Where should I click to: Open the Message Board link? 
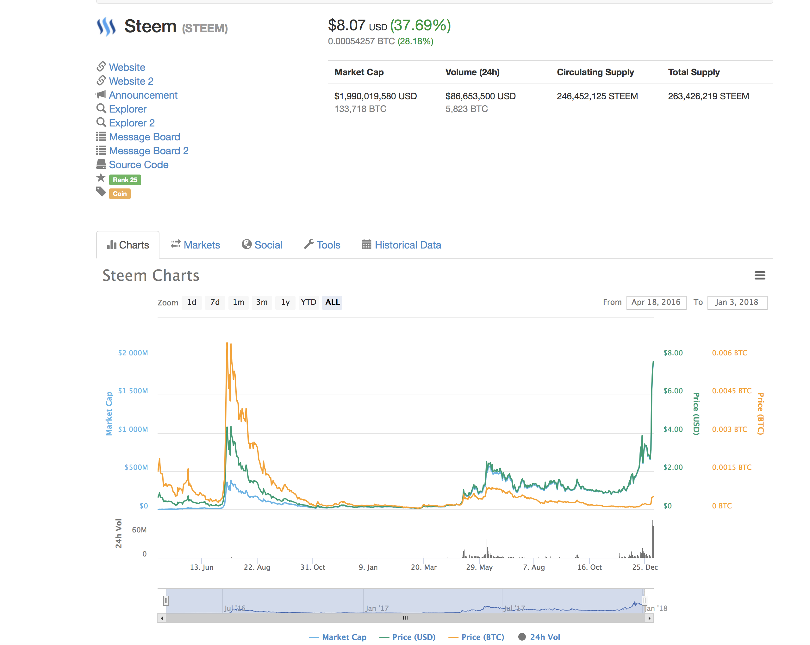pos(145,137)
